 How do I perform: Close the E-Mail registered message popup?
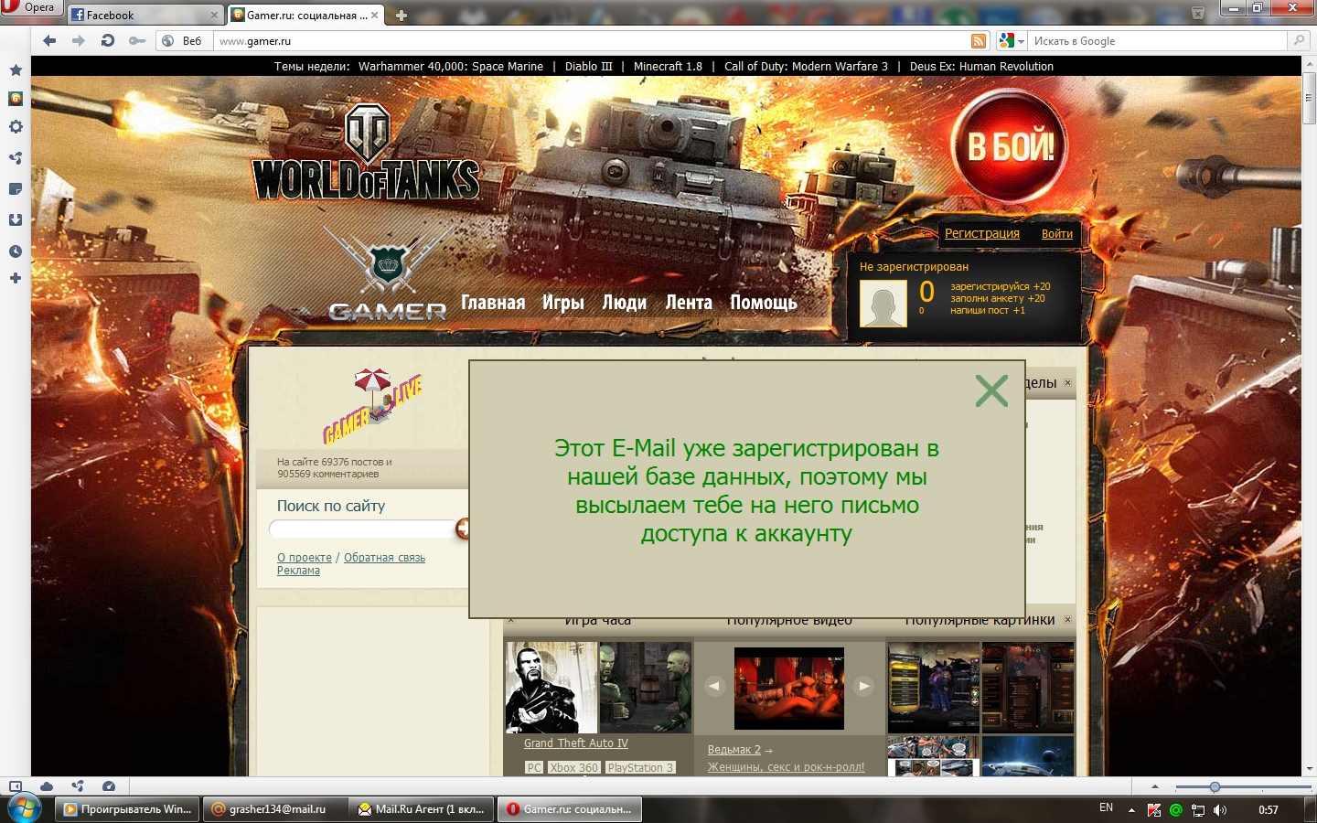pyautogui.click(x=991, y=390)
